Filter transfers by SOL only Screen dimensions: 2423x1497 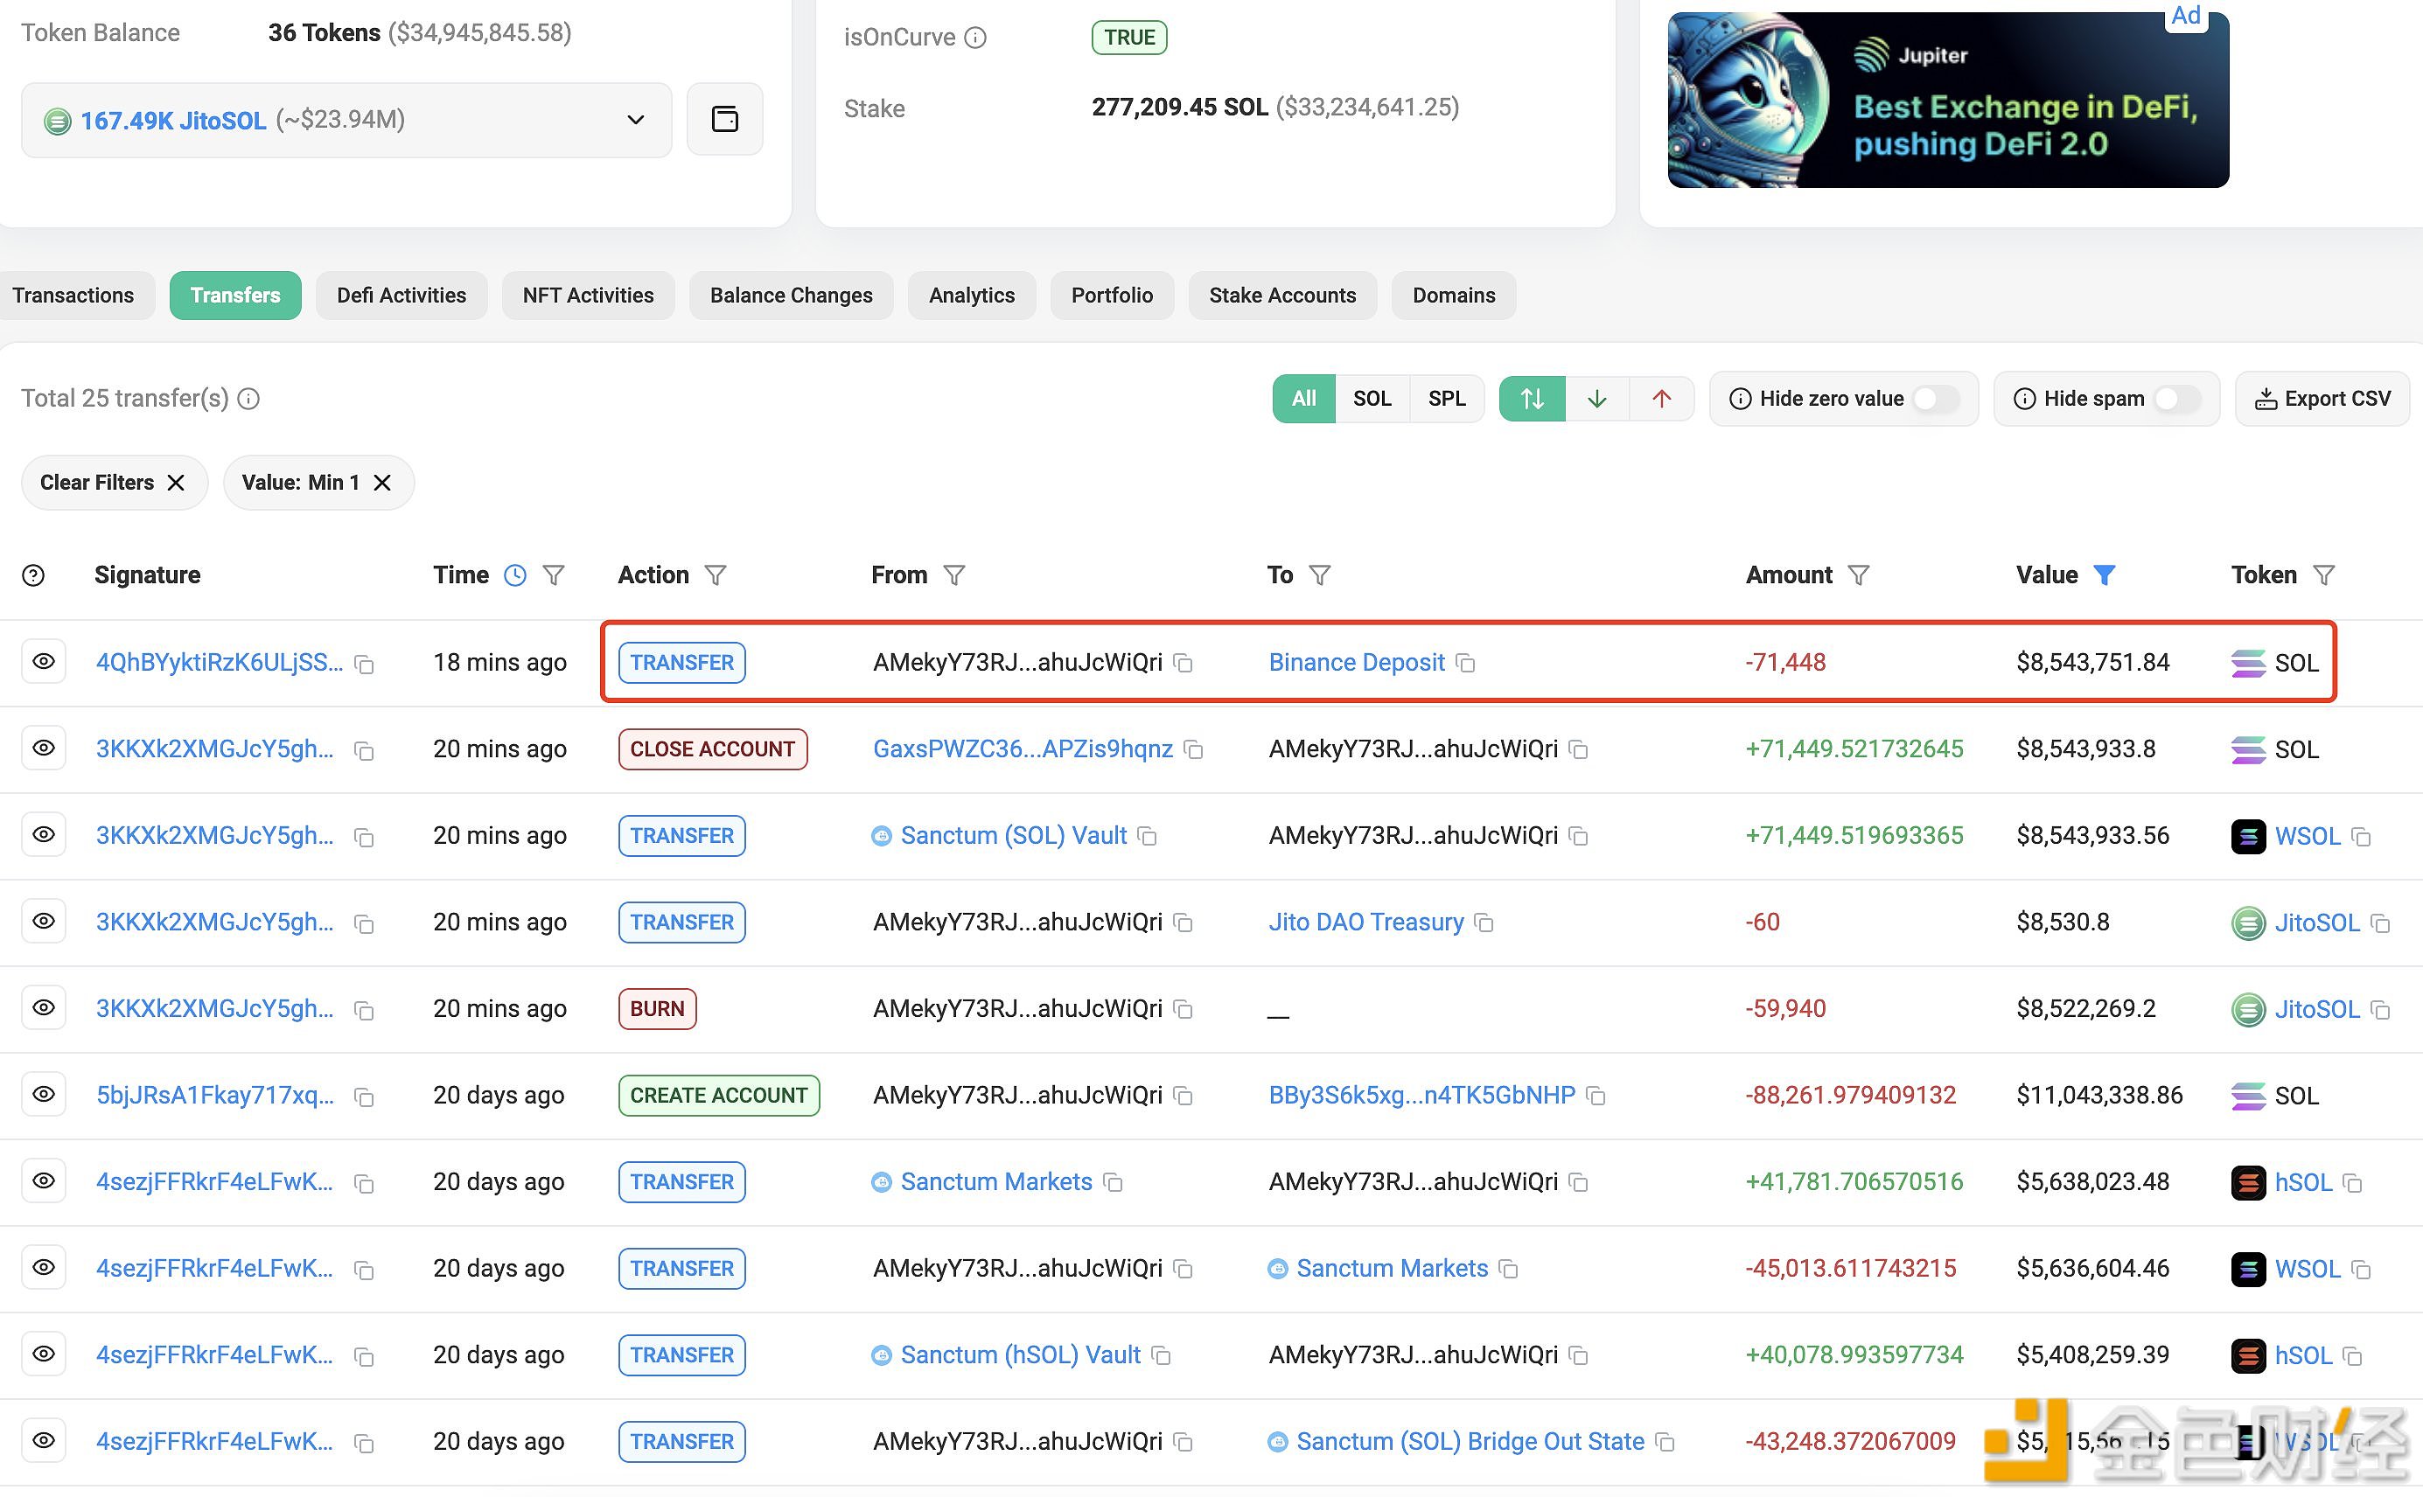(x=1372, y=399)
